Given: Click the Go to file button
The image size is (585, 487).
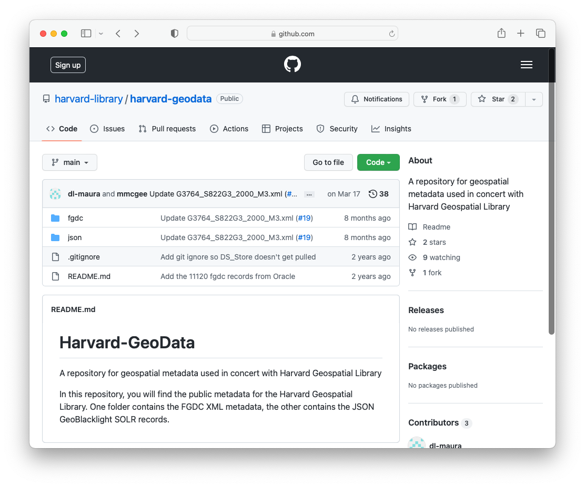Looking at the screenshot, I should tap(328, 162).
